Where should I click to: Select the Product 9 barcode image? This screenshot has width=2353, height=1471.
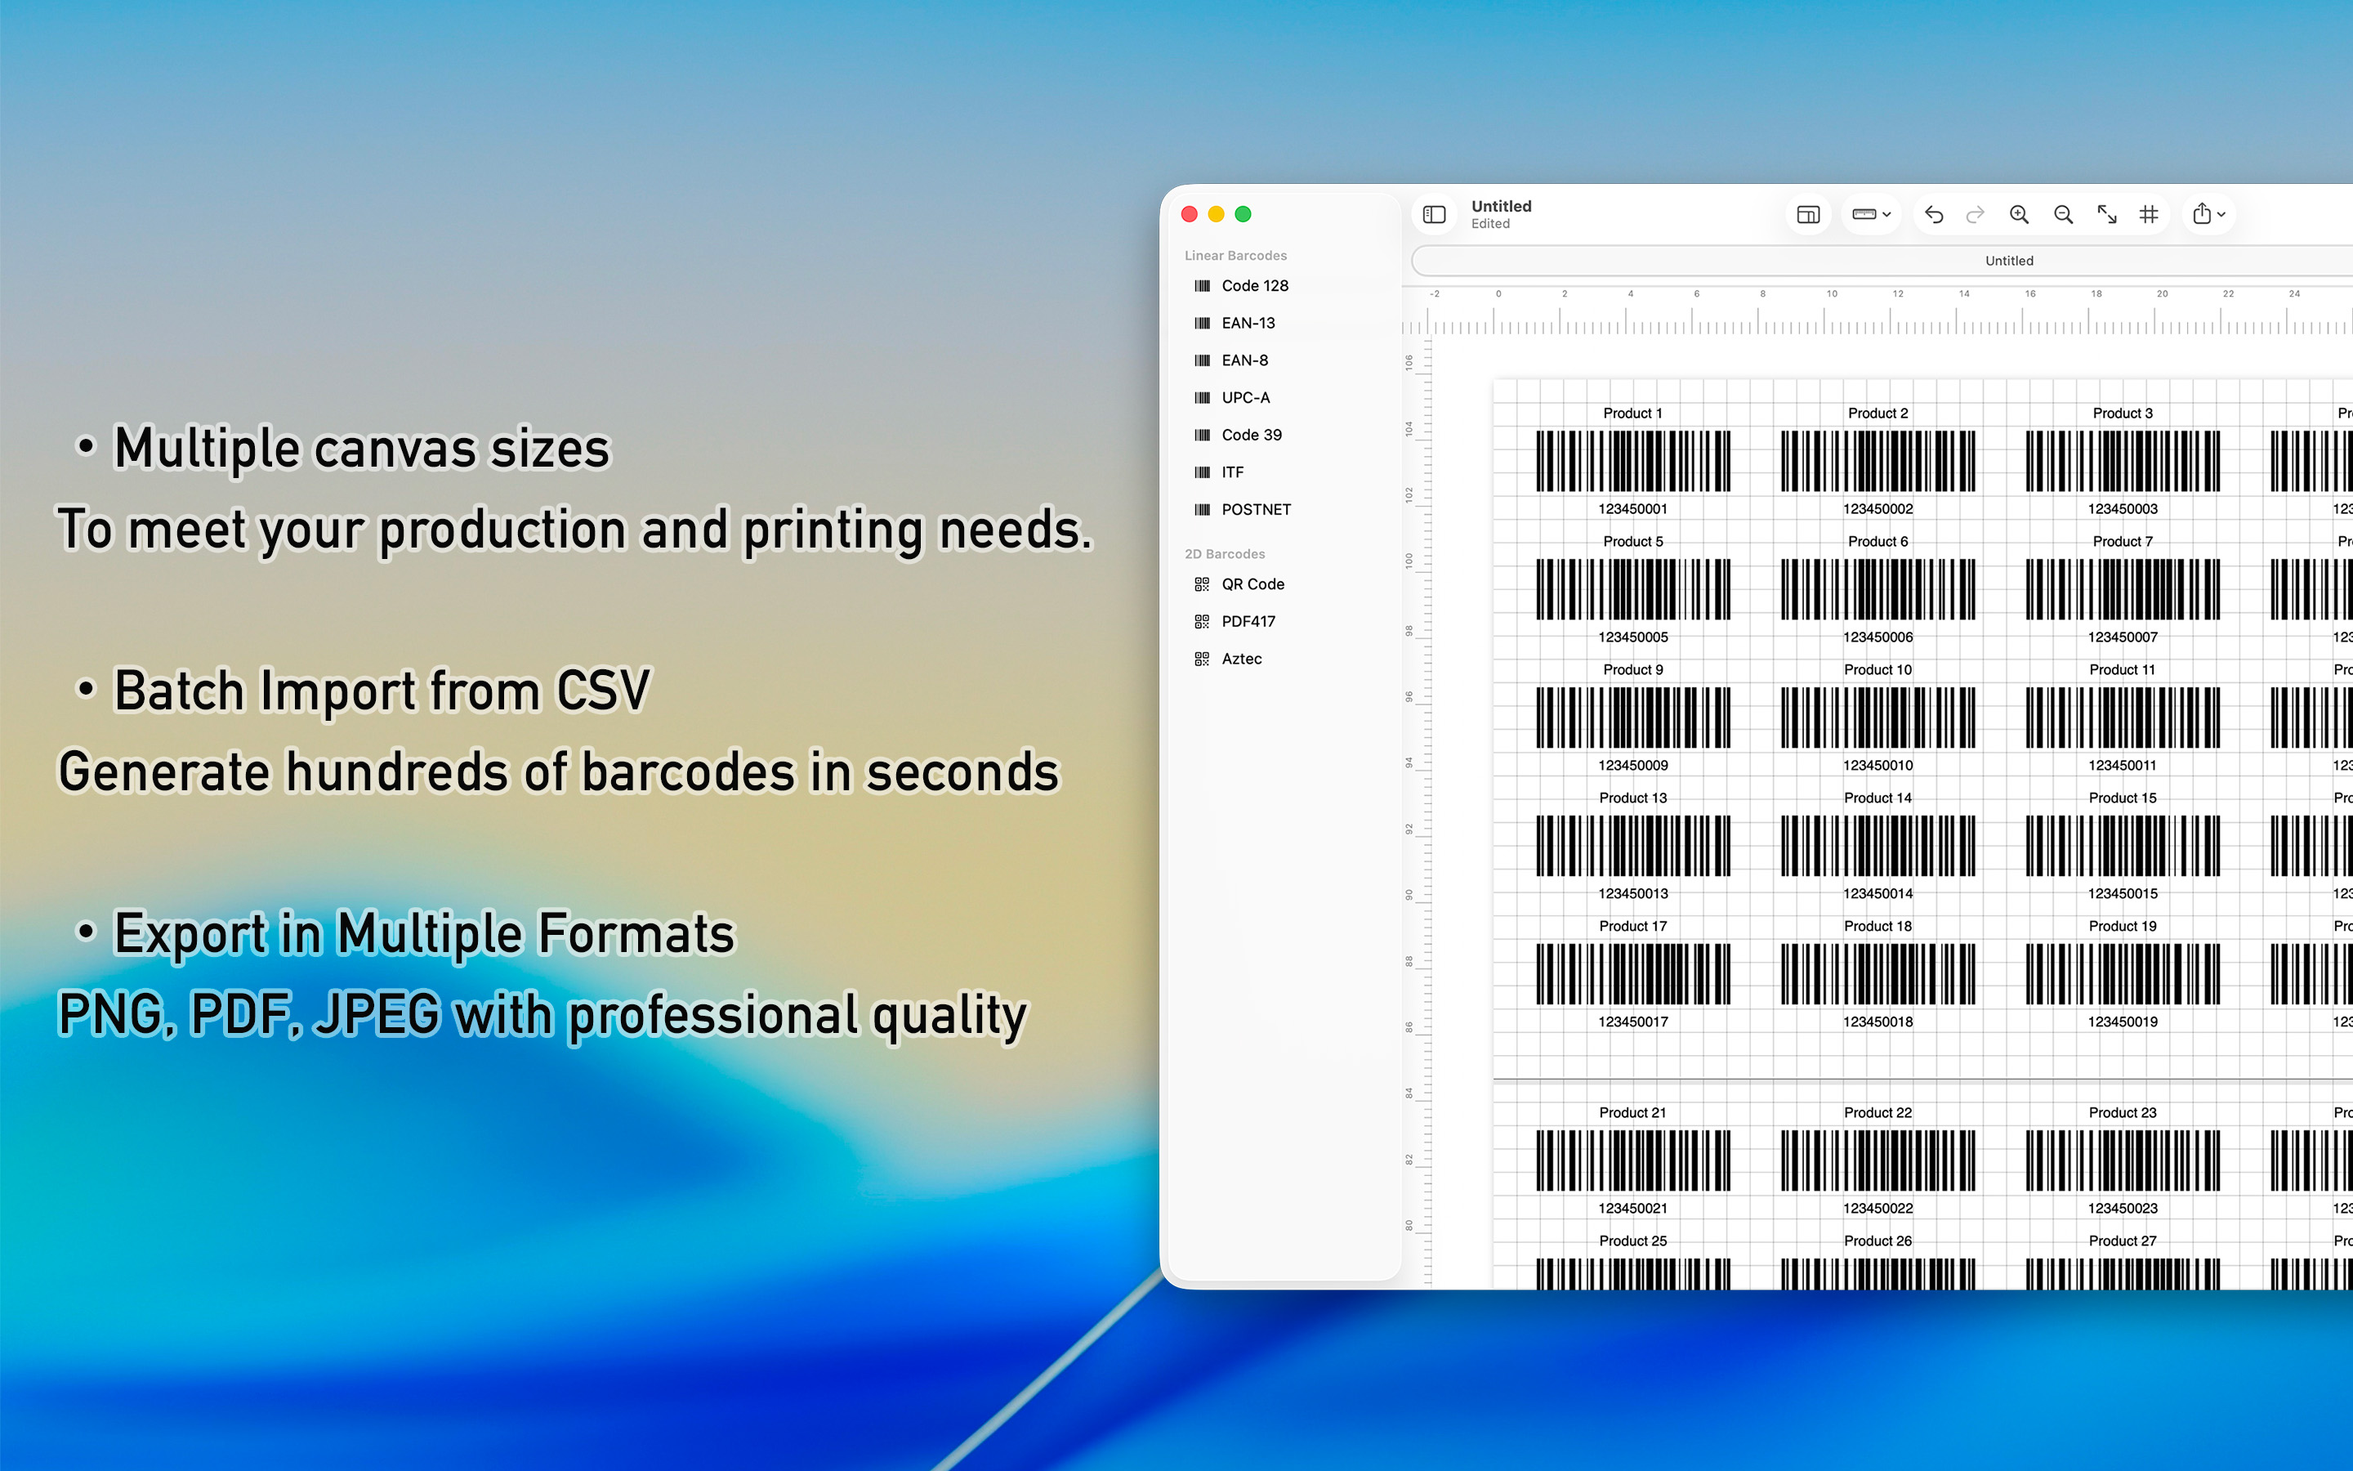[1633, 718]
